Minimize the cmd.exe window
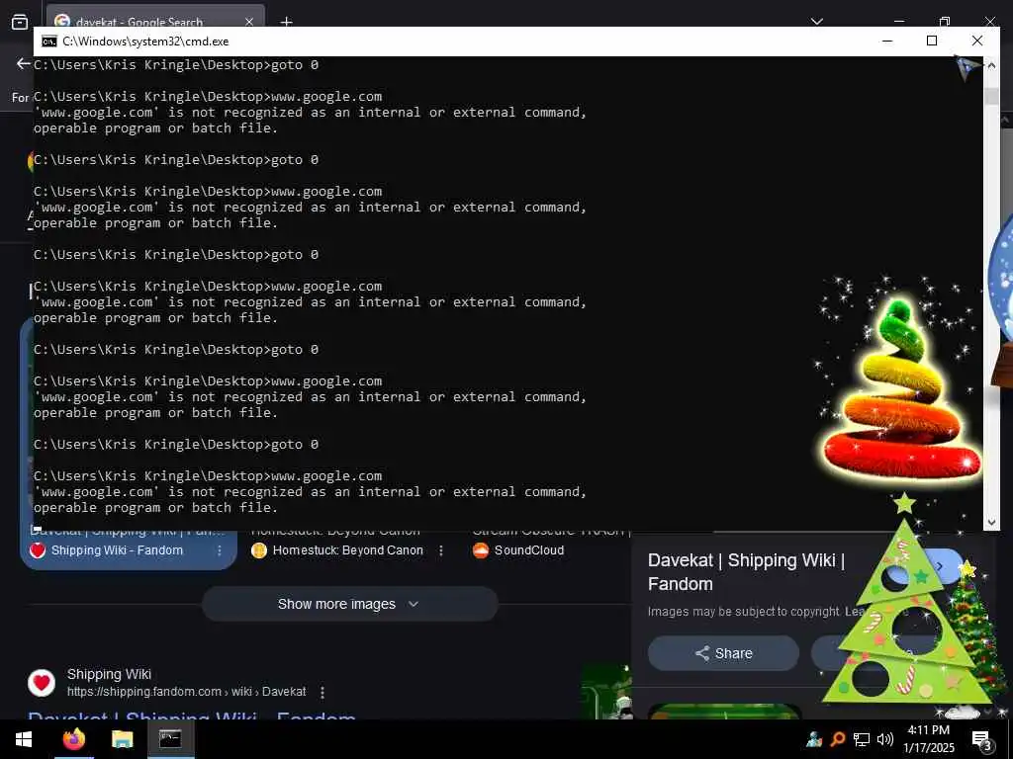Screen dimensions: 1013x759 pos(887,42)
